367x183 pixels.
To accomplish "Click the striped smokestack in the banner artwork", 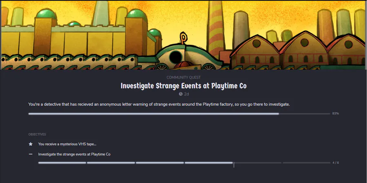I will tap(216, 28).
